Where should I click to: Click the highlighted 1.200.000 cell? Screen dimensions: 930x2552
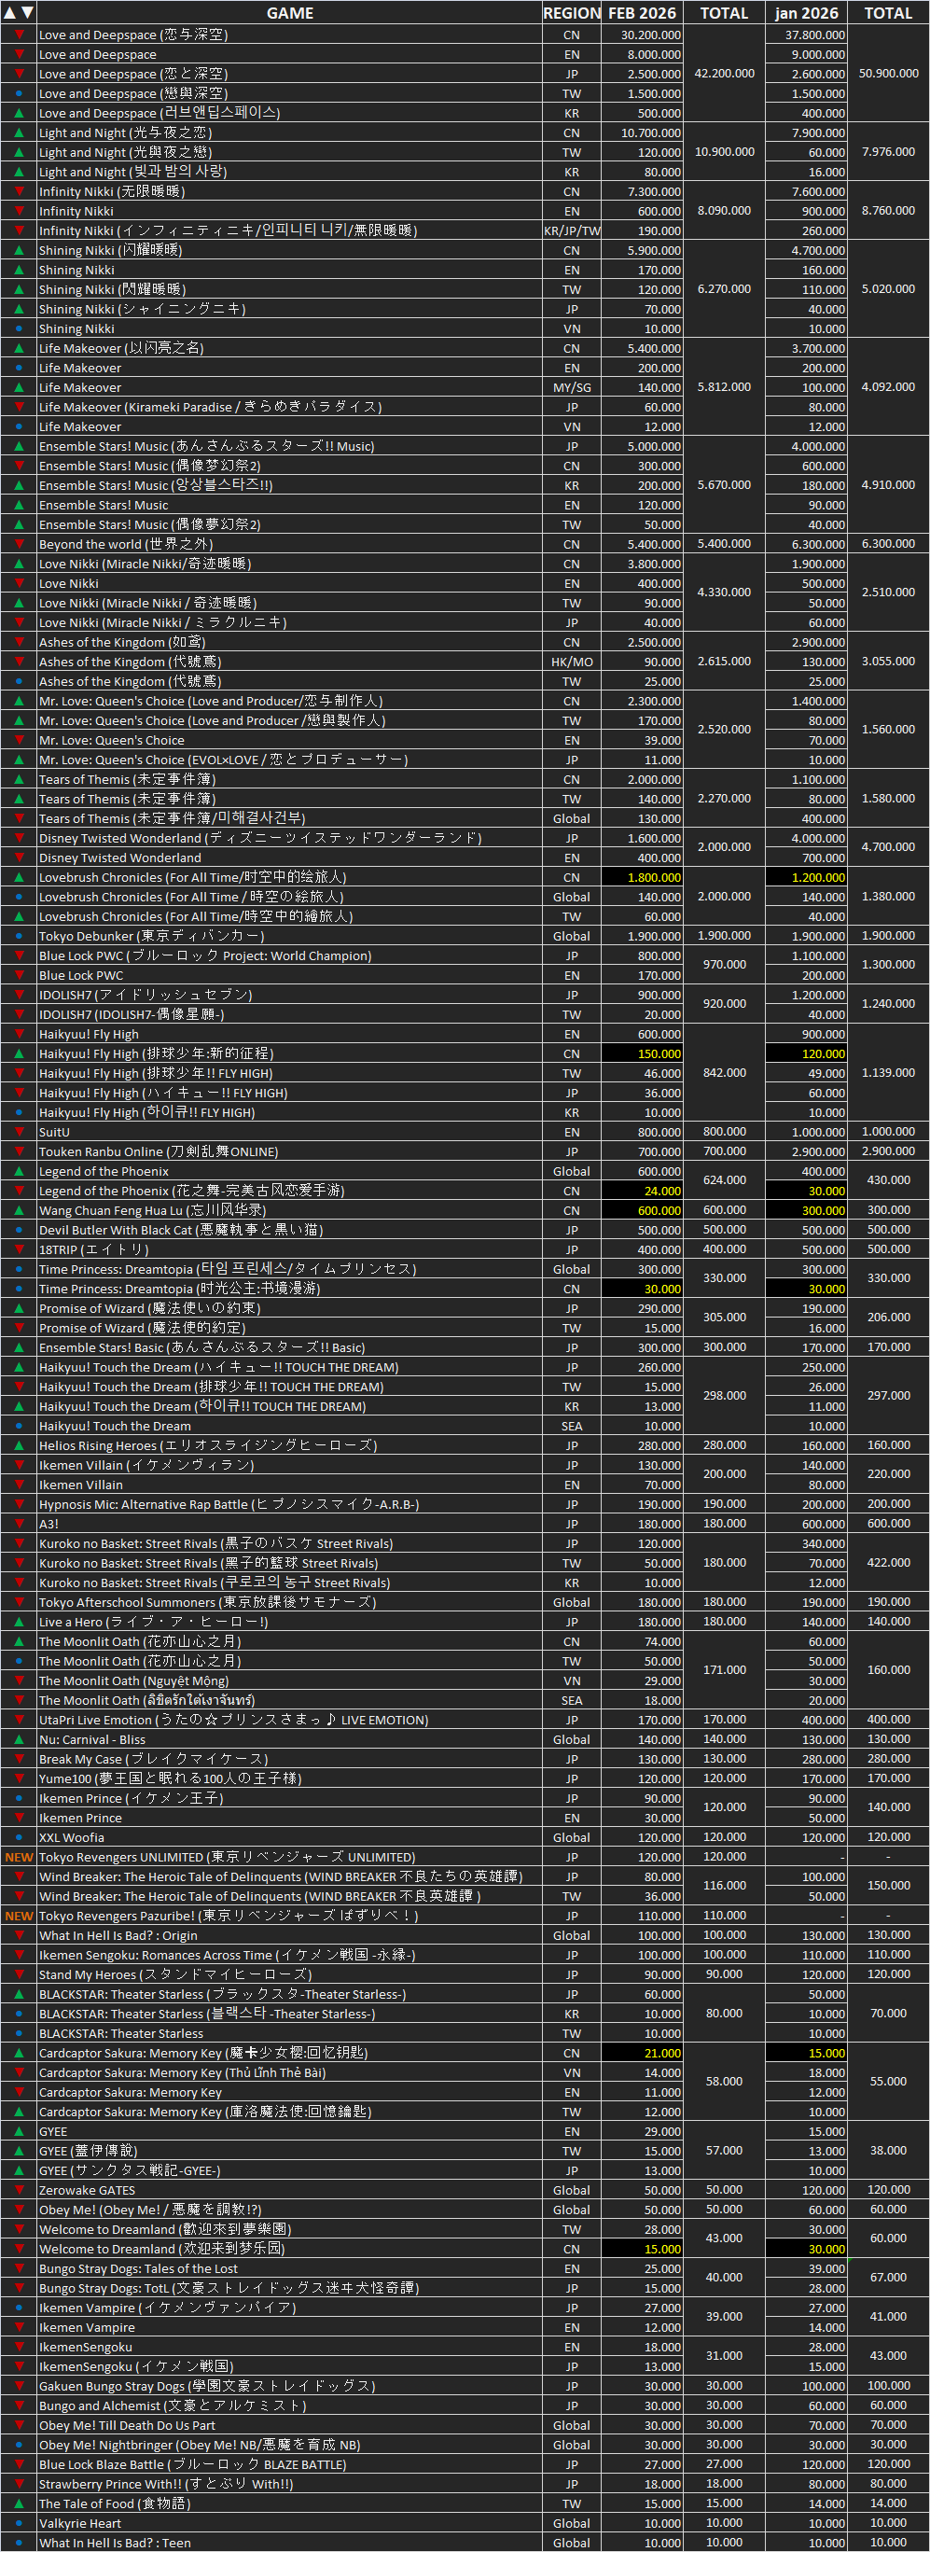pos(807,878)
